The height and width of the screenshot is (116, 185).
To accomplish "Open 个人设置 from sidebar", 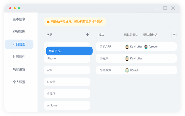I will point(19,82).
